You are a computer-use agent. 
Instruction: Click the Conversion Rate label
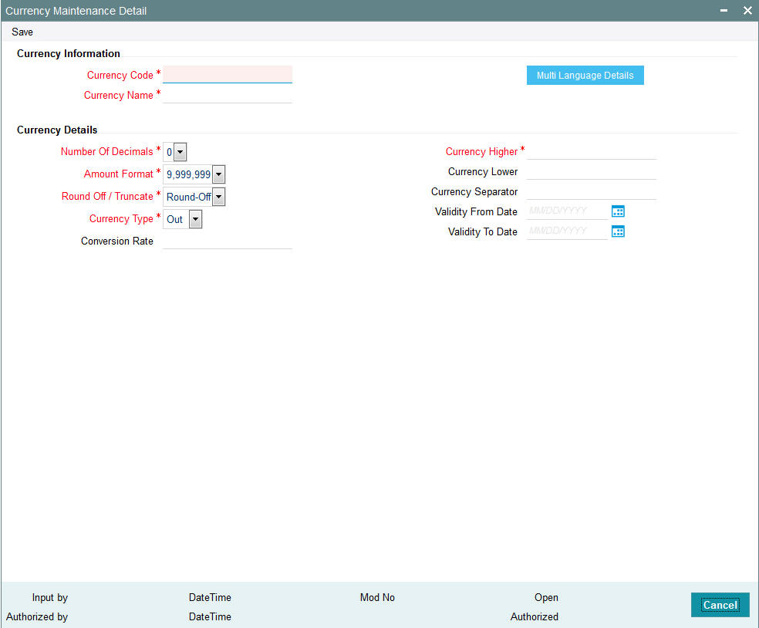click(117, 241)
